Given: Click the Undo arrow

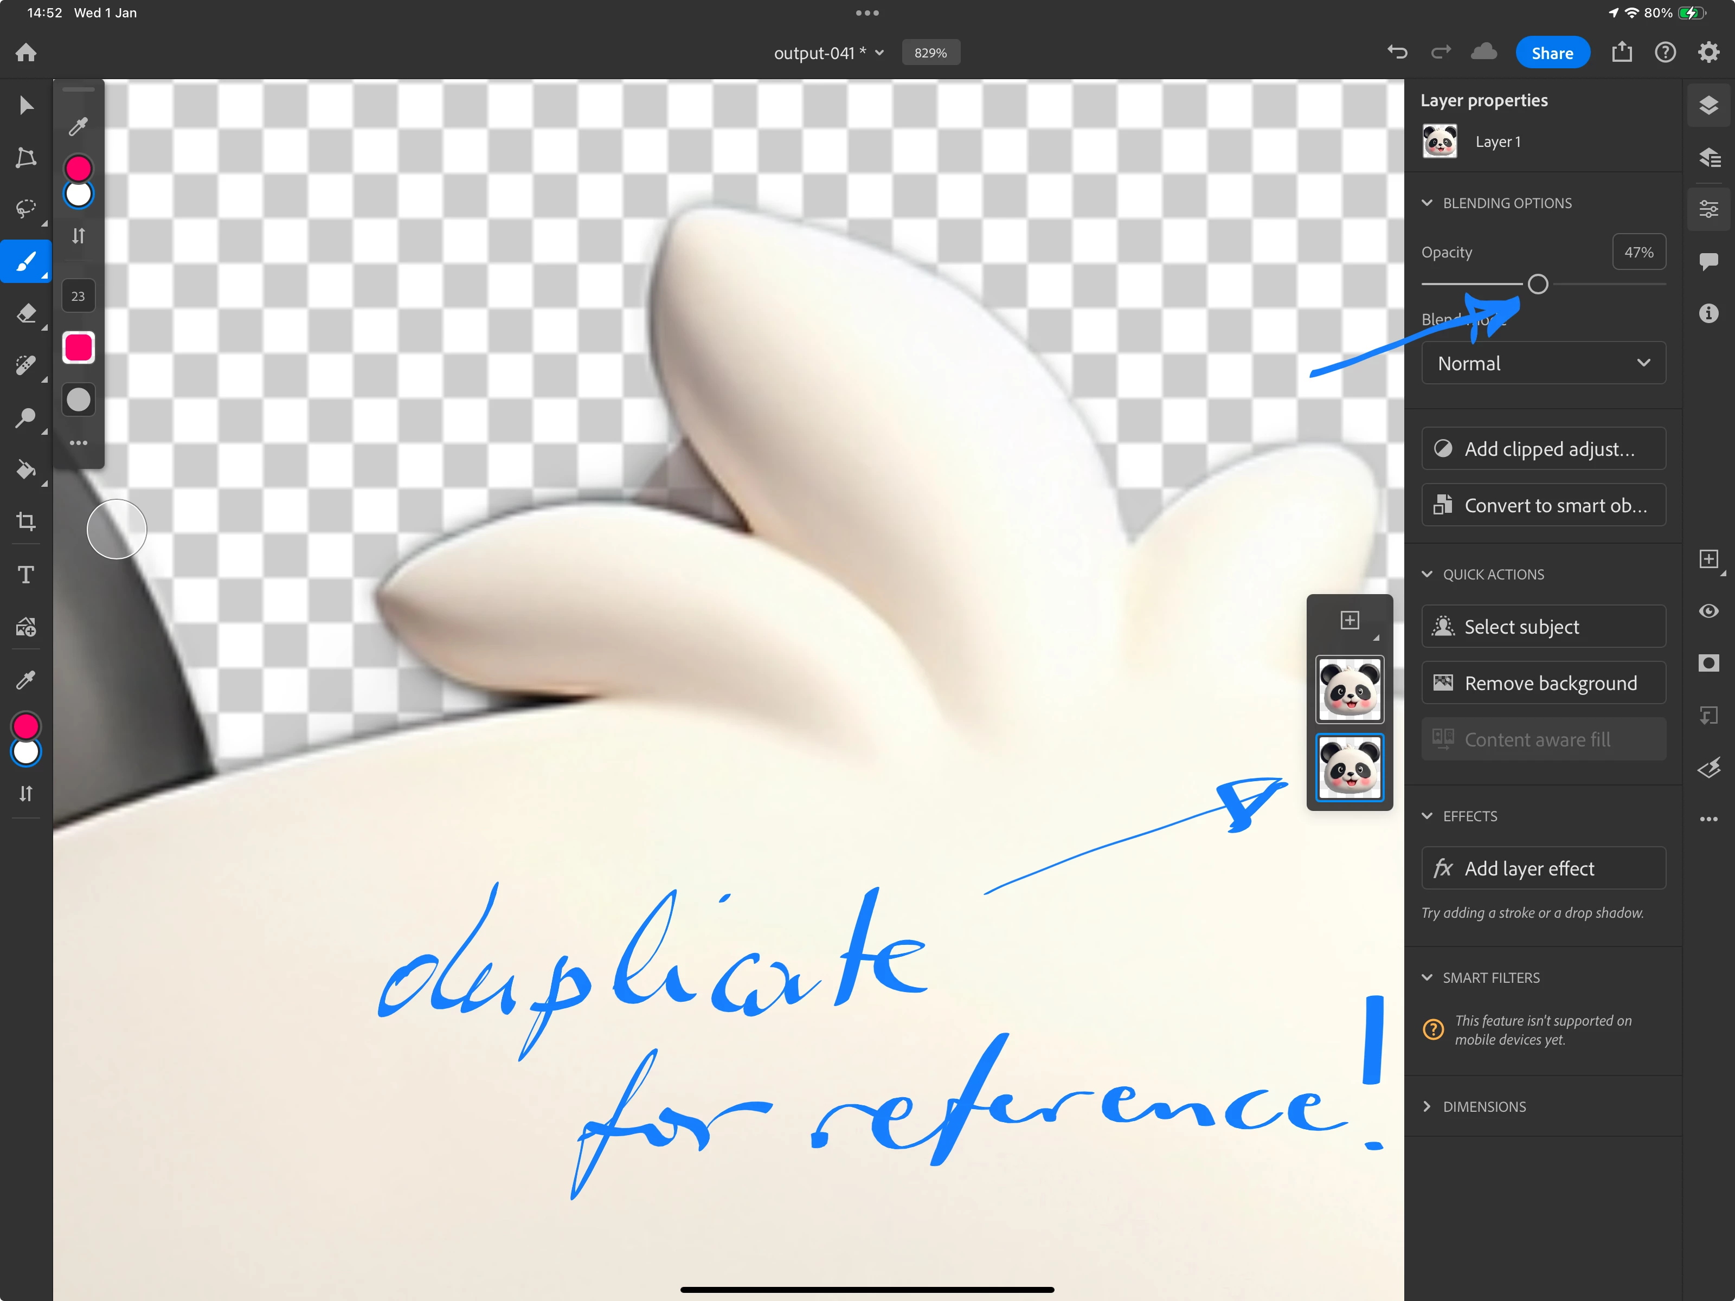Looking at the screenshot, I should (1397, 53).
